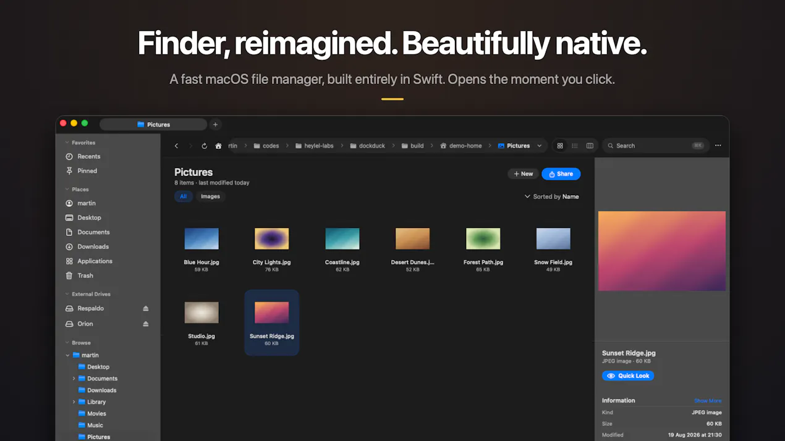This screenshot has height=441, width=785.
Task: Select Blue Hour.jpg thumbnail
Action: [202, 239]
